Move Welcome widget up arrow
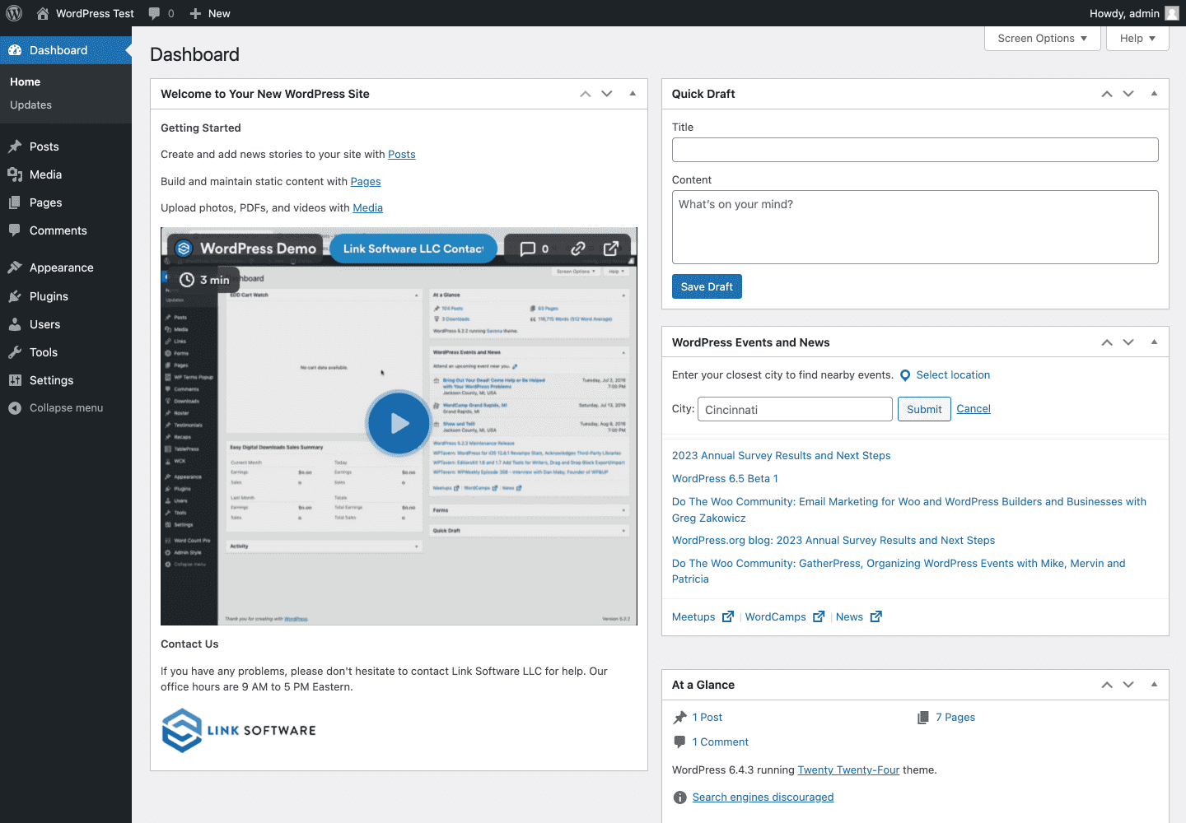The image size is (1186, 823). (x=586, y=94)
